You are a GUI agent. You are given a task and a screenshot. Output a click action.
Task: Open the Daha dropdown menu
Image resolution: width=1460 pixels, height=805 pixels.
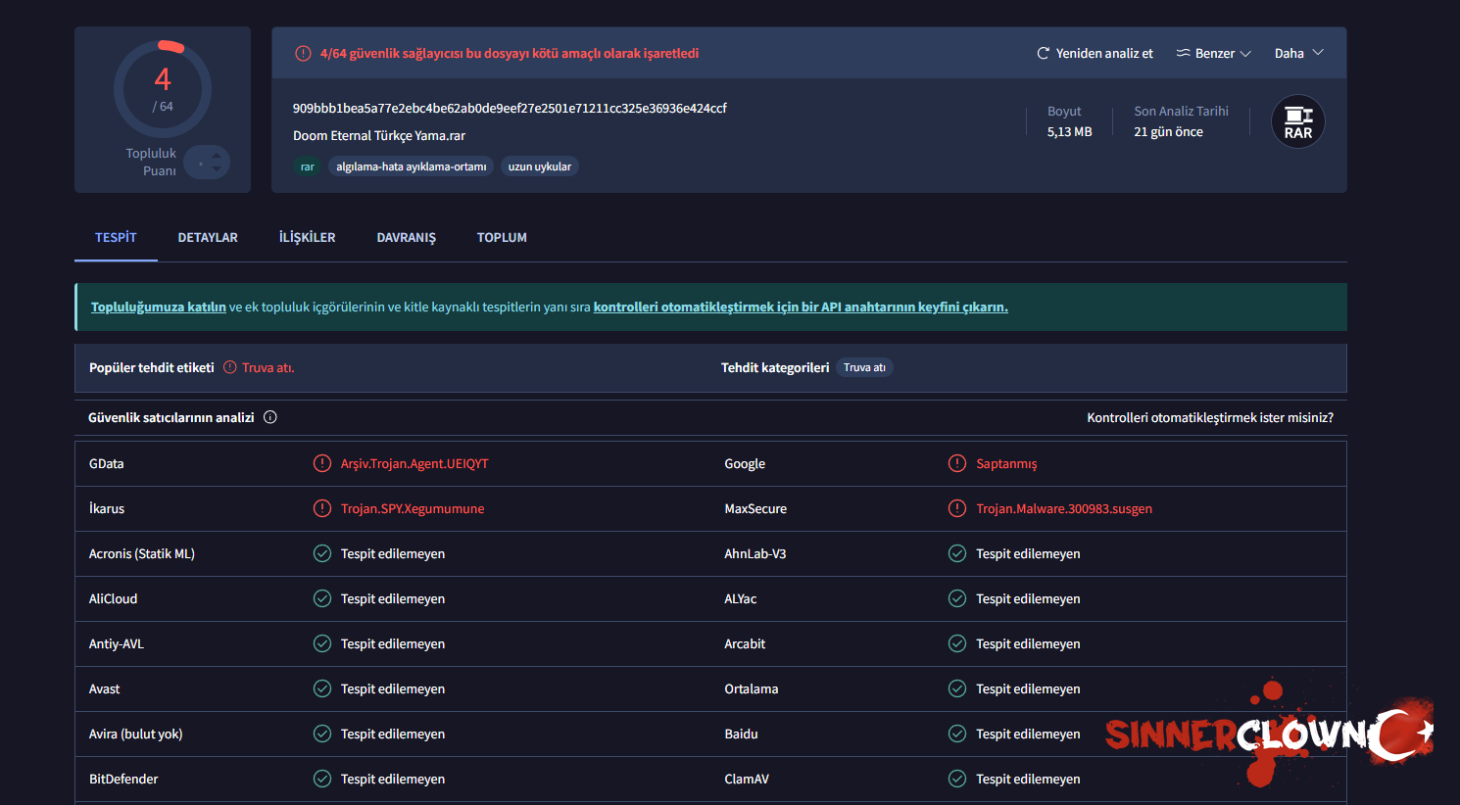click(1298, 54)
